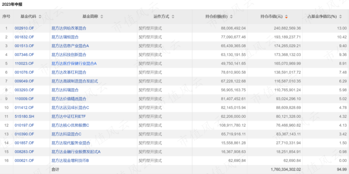This screenshot has width=349, height=174.
Task: Open fund code 011412.OF
Action: click(x=24, y=107)
